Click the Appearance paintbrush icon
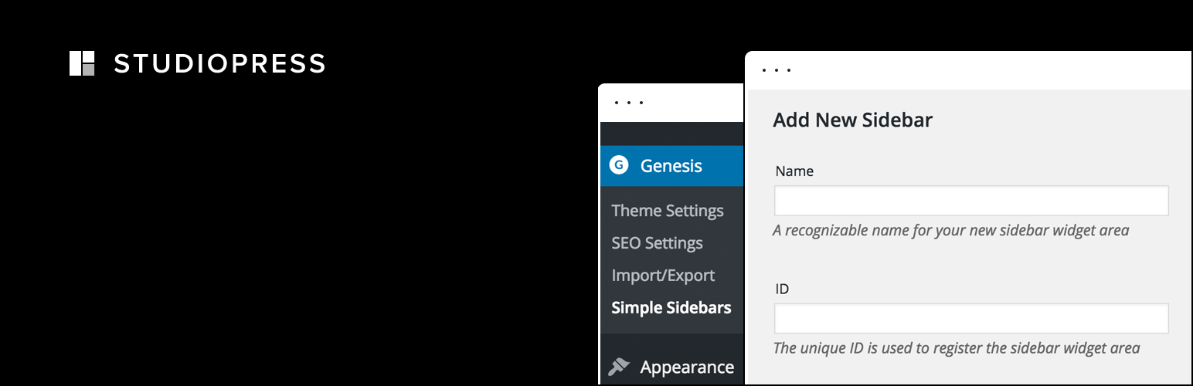The height and width of the screenshot is (386, 1193). [x=619, y=367]
